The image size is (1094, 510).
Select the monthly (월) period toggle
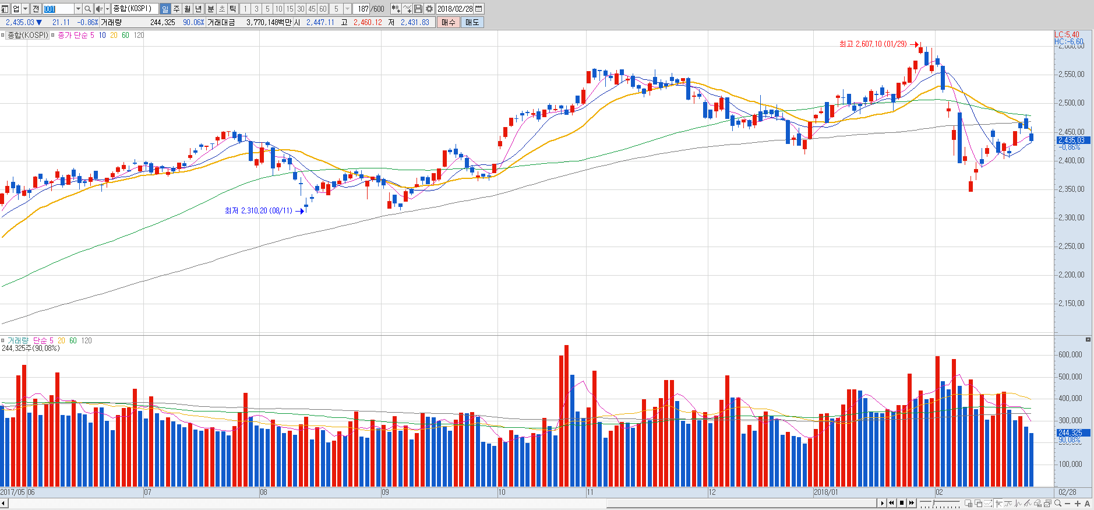pos(187,9)
